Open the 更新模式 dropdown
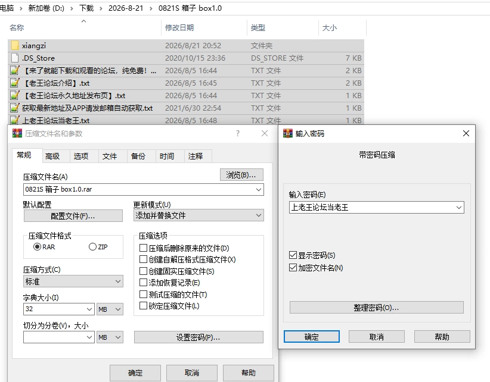490x382 pixels. [x=199, y=215]
